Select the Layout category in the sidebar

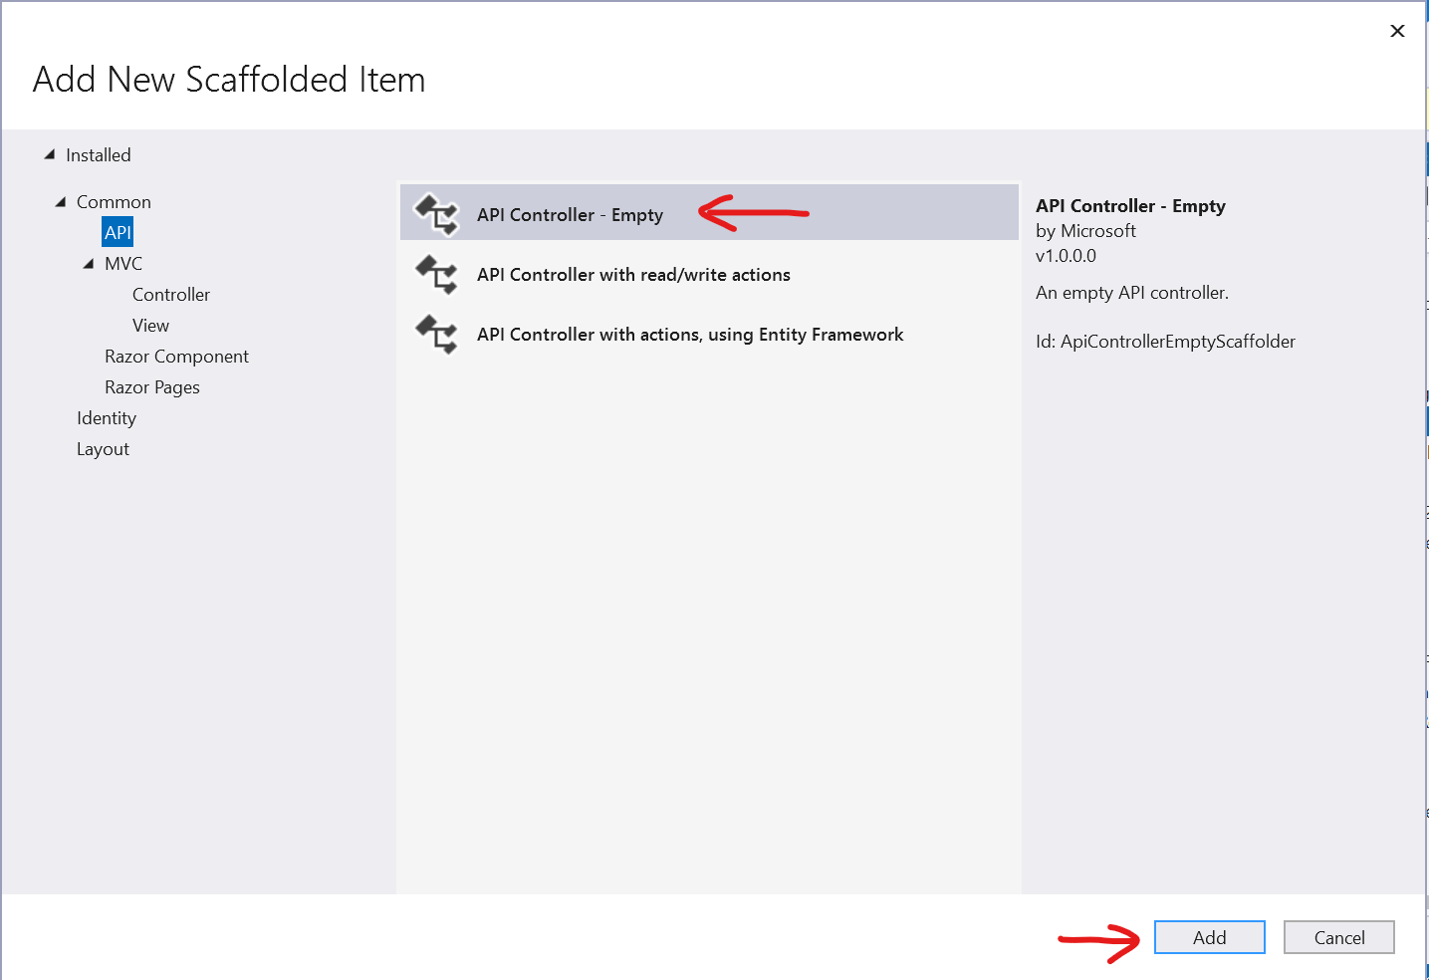[x=103, y=448]
